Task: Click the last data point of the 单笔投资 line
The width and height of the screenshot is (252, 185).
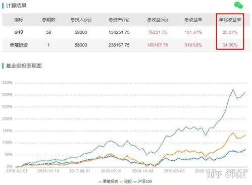Action: pos(245,92)
